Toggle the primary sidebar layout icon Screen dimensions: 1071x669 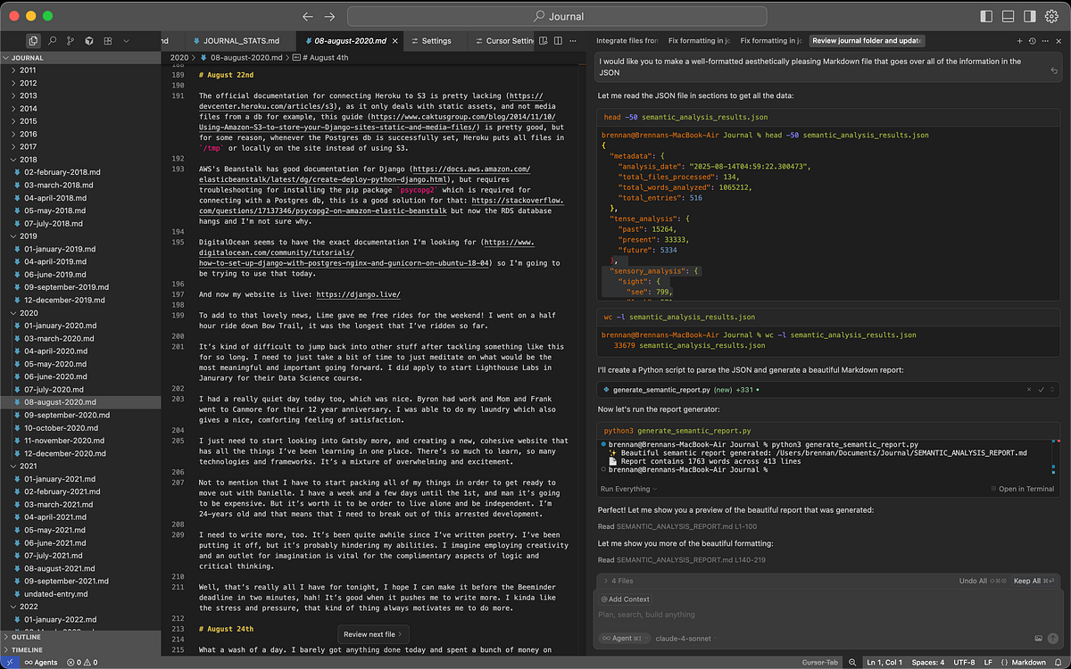[986, 16]
